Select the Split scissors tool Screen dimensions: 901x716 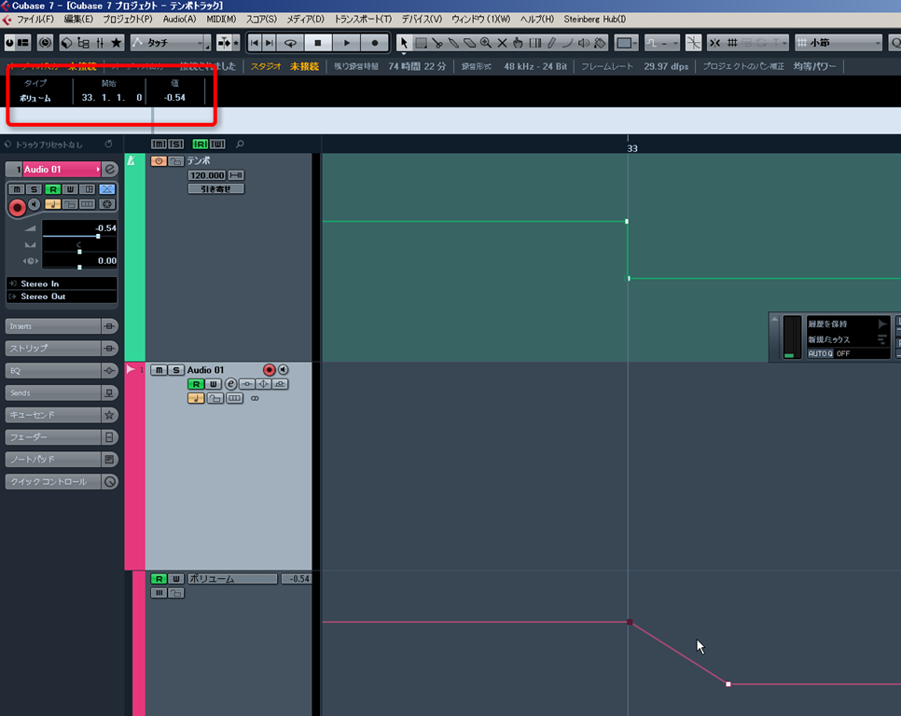click(x=437, y=43)
